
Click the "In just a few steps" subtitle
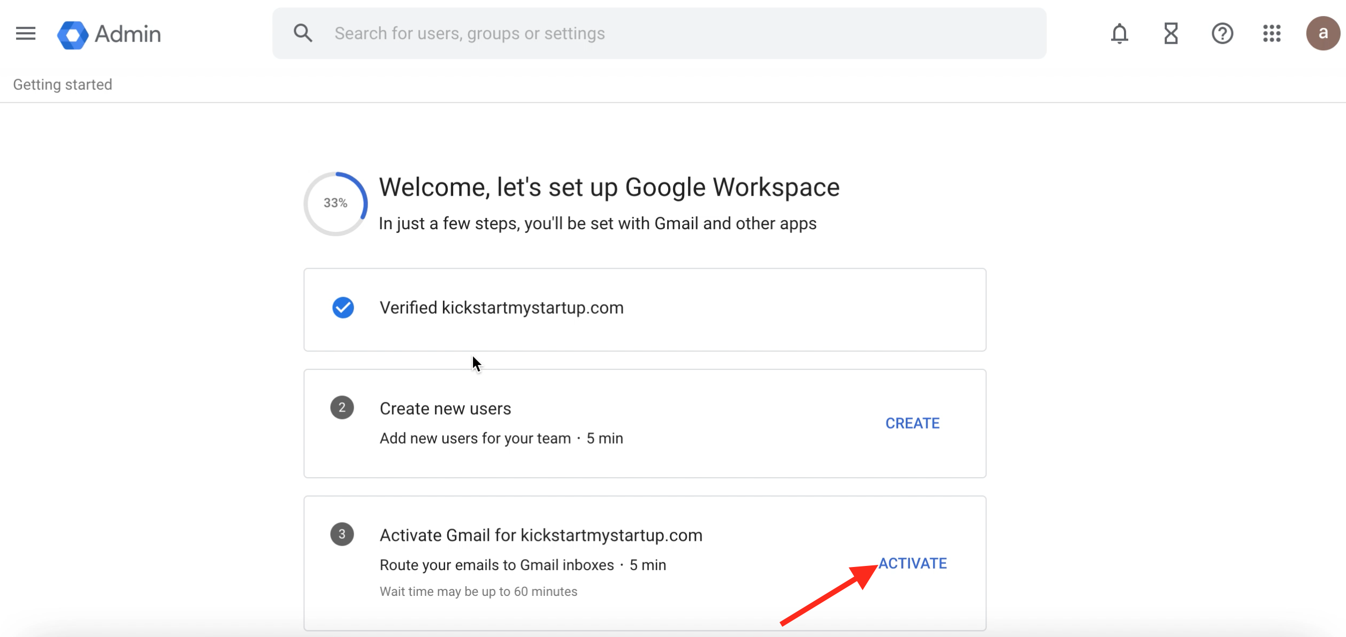tap(598, 223)
